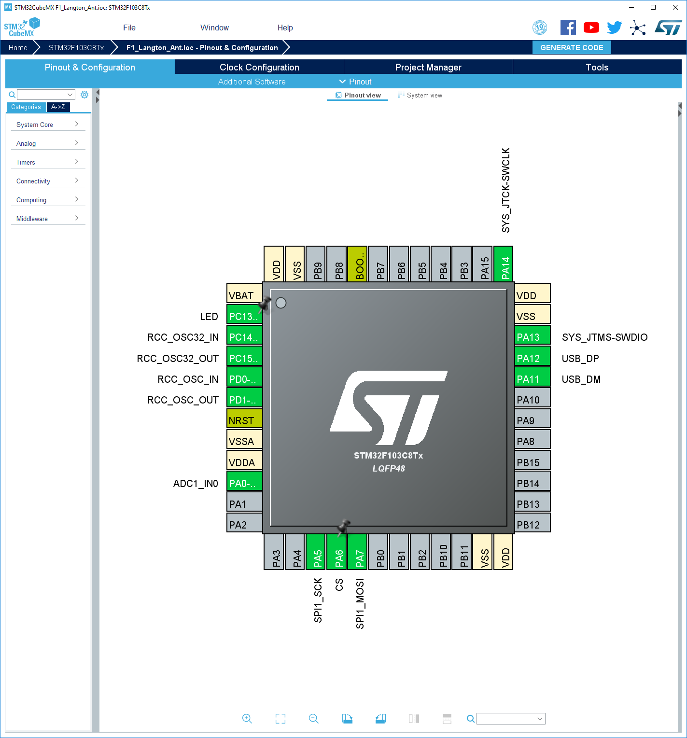Click the bottom pin search magnifier icon
This screenshot has height=738, width=687.
tap(470, 719)
